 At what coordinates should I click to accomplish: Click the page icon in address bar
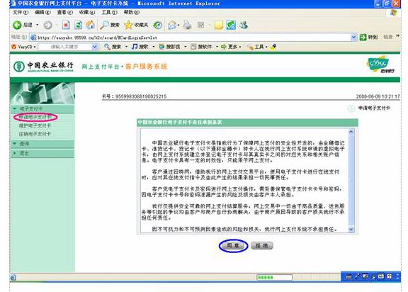(x=33, y=38)
